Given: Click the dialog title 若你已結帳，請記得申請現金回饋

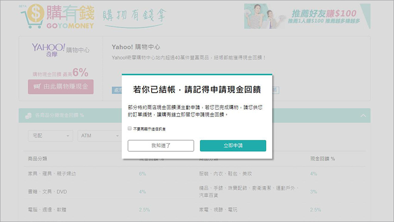Looking at the screenshot, I should (197, 90).
